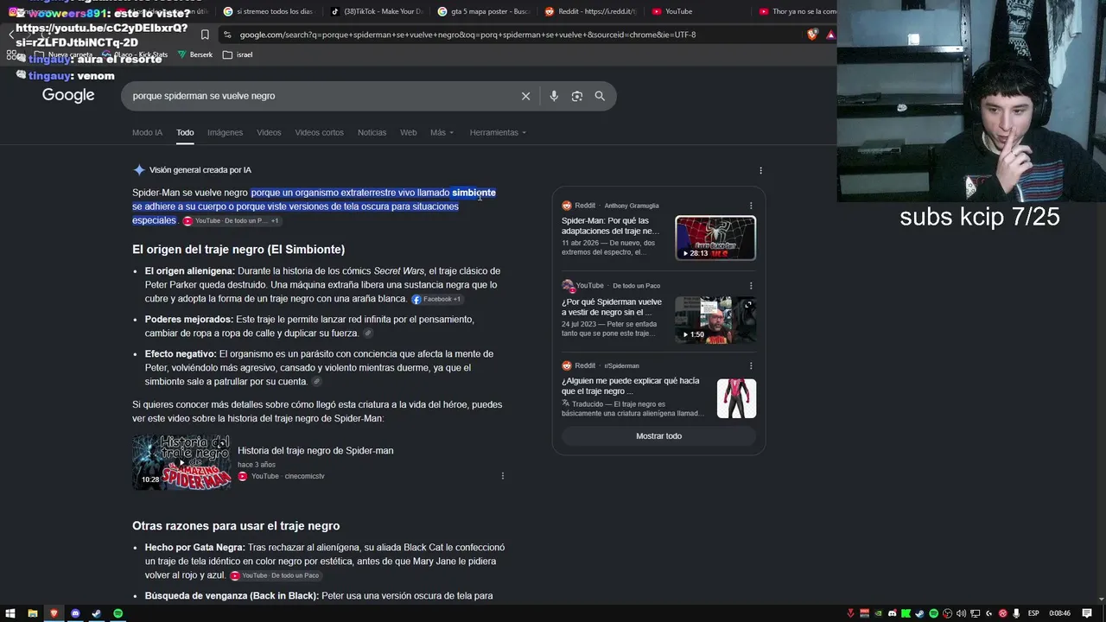This screenshot has height=622, width=1106.
Task: Click the Mostrar todo button
Action: tap(658, 436)
